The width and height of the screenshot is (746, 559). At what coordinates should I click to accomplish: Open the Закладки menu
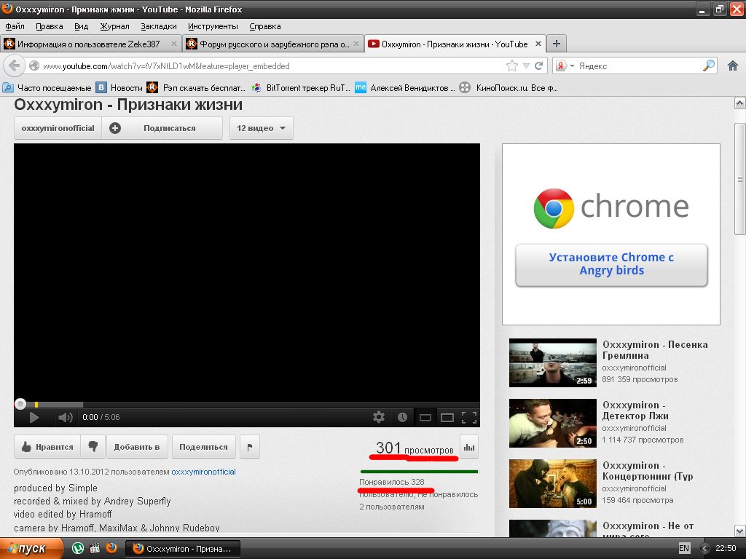coord(158,26)
